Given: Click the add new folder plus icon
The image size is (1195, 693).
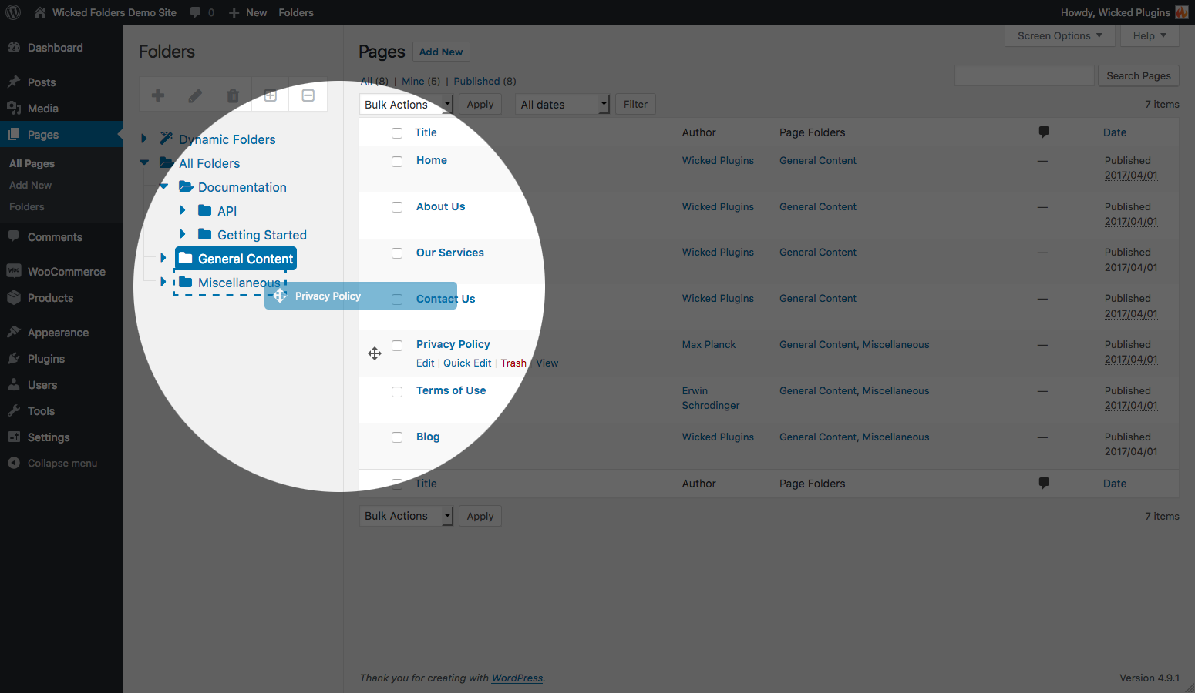Looking at the screenshot, I should tap(158, 95).
